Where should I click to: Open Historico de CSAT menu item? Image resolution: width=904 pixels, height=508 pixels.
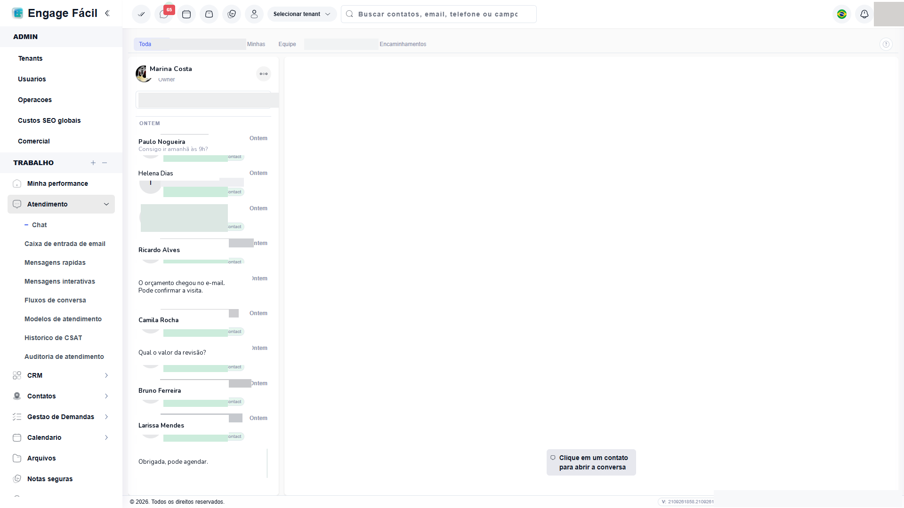(x=53, y=338)
